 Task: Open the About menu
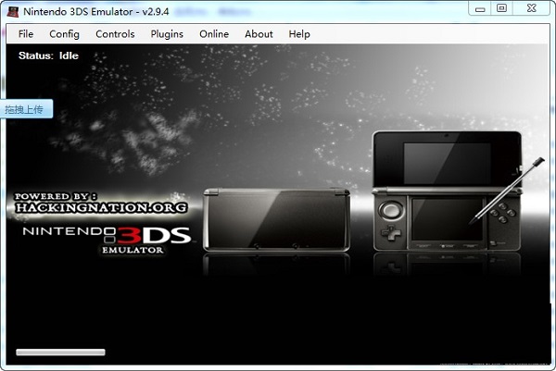click(x=259, y=34)
